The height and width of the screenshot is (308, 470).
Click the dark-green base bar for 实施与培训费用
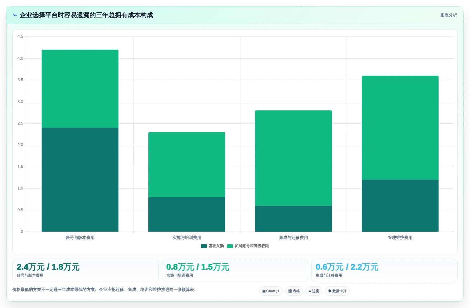tap(187, 214)
